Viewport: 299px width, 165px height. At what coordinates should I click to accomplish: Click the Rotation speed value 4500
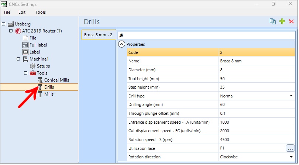click(257, 140)
